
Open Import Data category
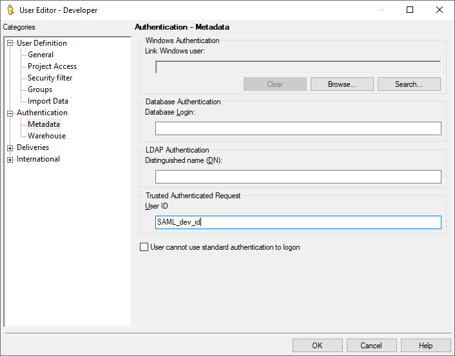(48, 101)
